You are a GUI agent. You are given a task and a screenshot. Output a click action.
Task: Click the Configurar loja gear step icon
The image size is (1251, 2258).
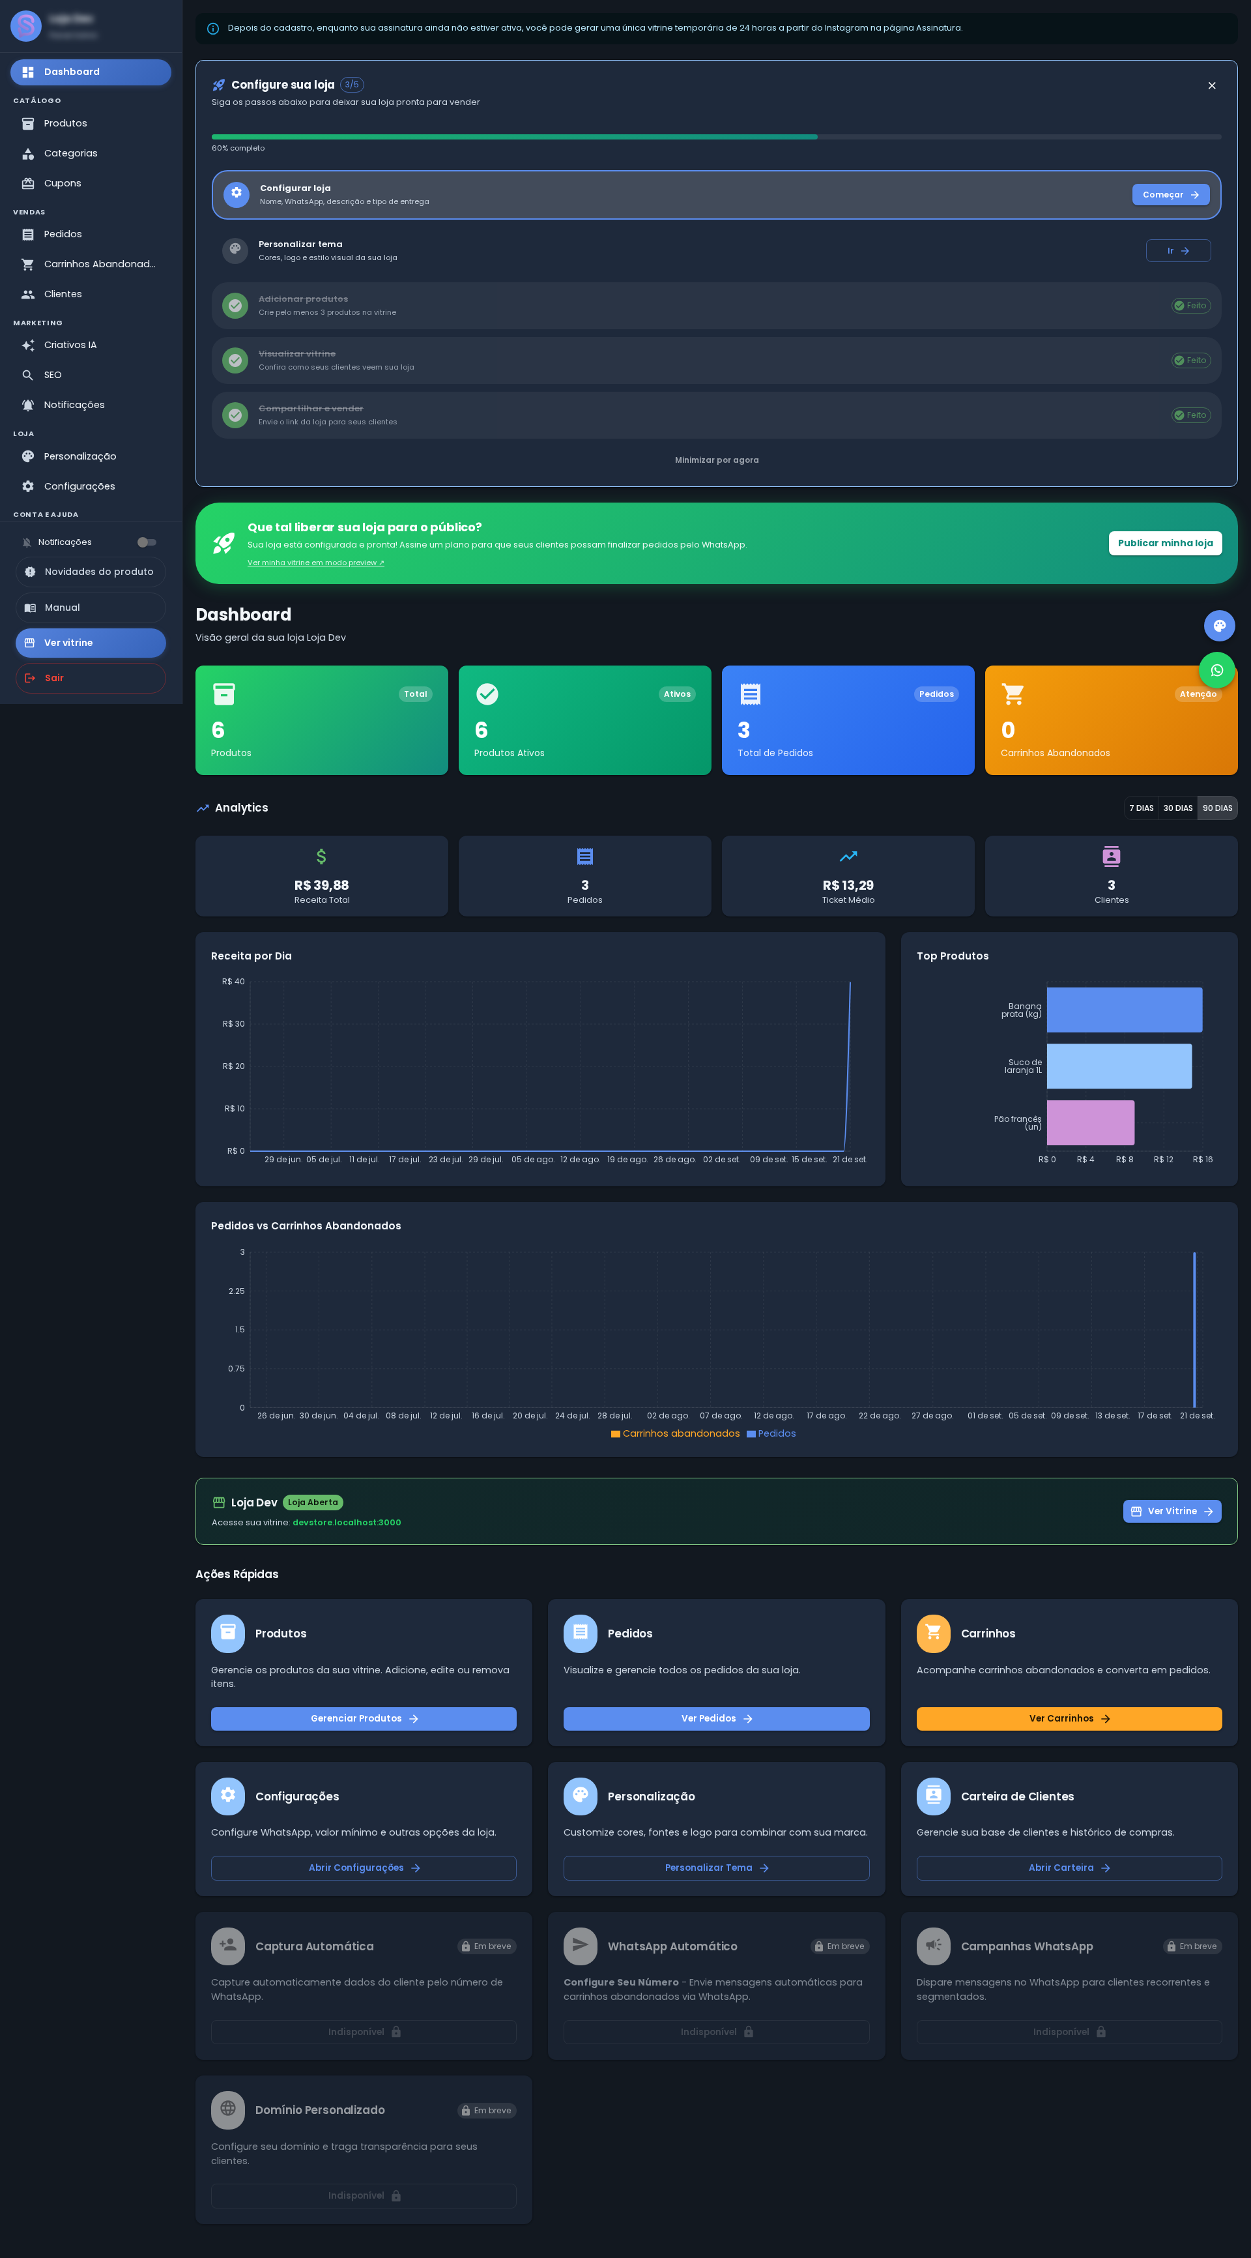(x=236, y=194)
